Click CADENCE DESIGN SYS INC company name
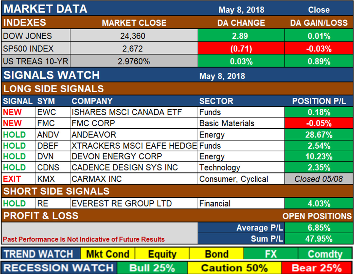This screenshot has width=354, height=274. point(125,167)
